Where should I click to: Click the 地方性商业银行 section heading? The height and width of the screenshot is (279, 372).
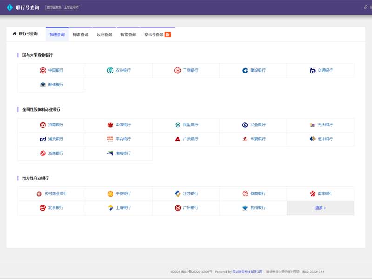[x=35, y=178]
